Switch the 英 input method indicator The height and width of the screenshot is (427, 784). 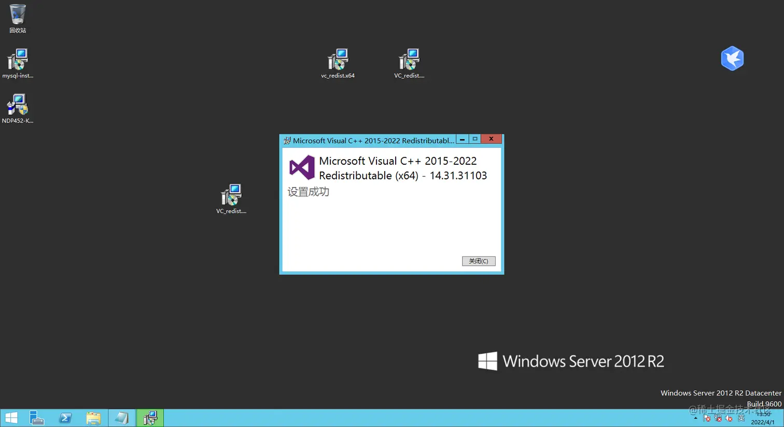tap(741, 418)
